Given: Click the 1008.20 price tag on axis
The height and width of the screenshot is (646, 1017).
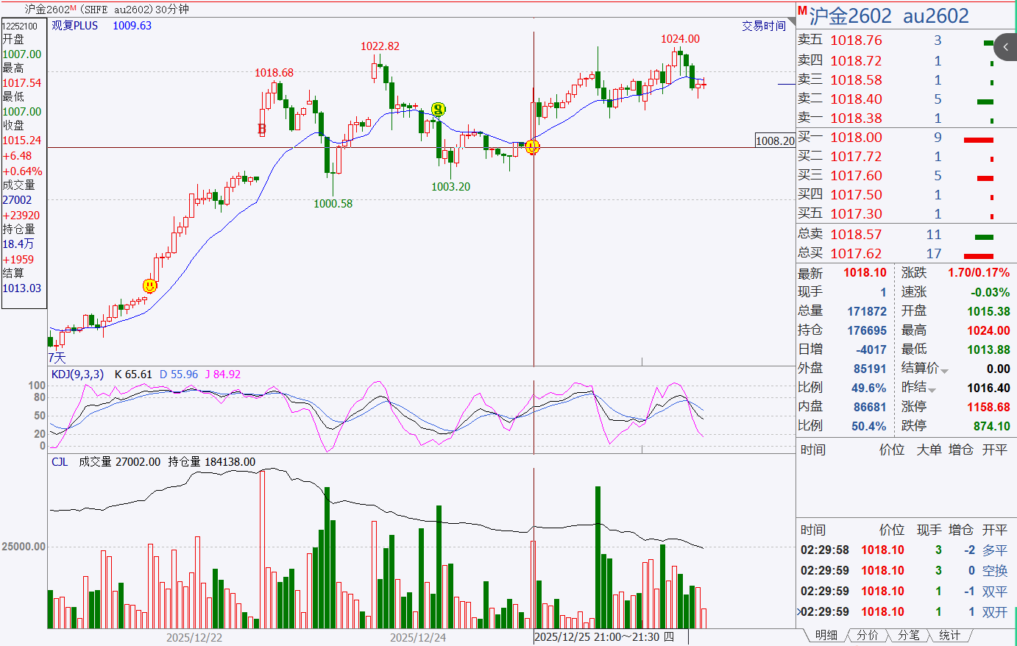Looking at the screenshot, I should pyautogui.click(x=775, y=141).
